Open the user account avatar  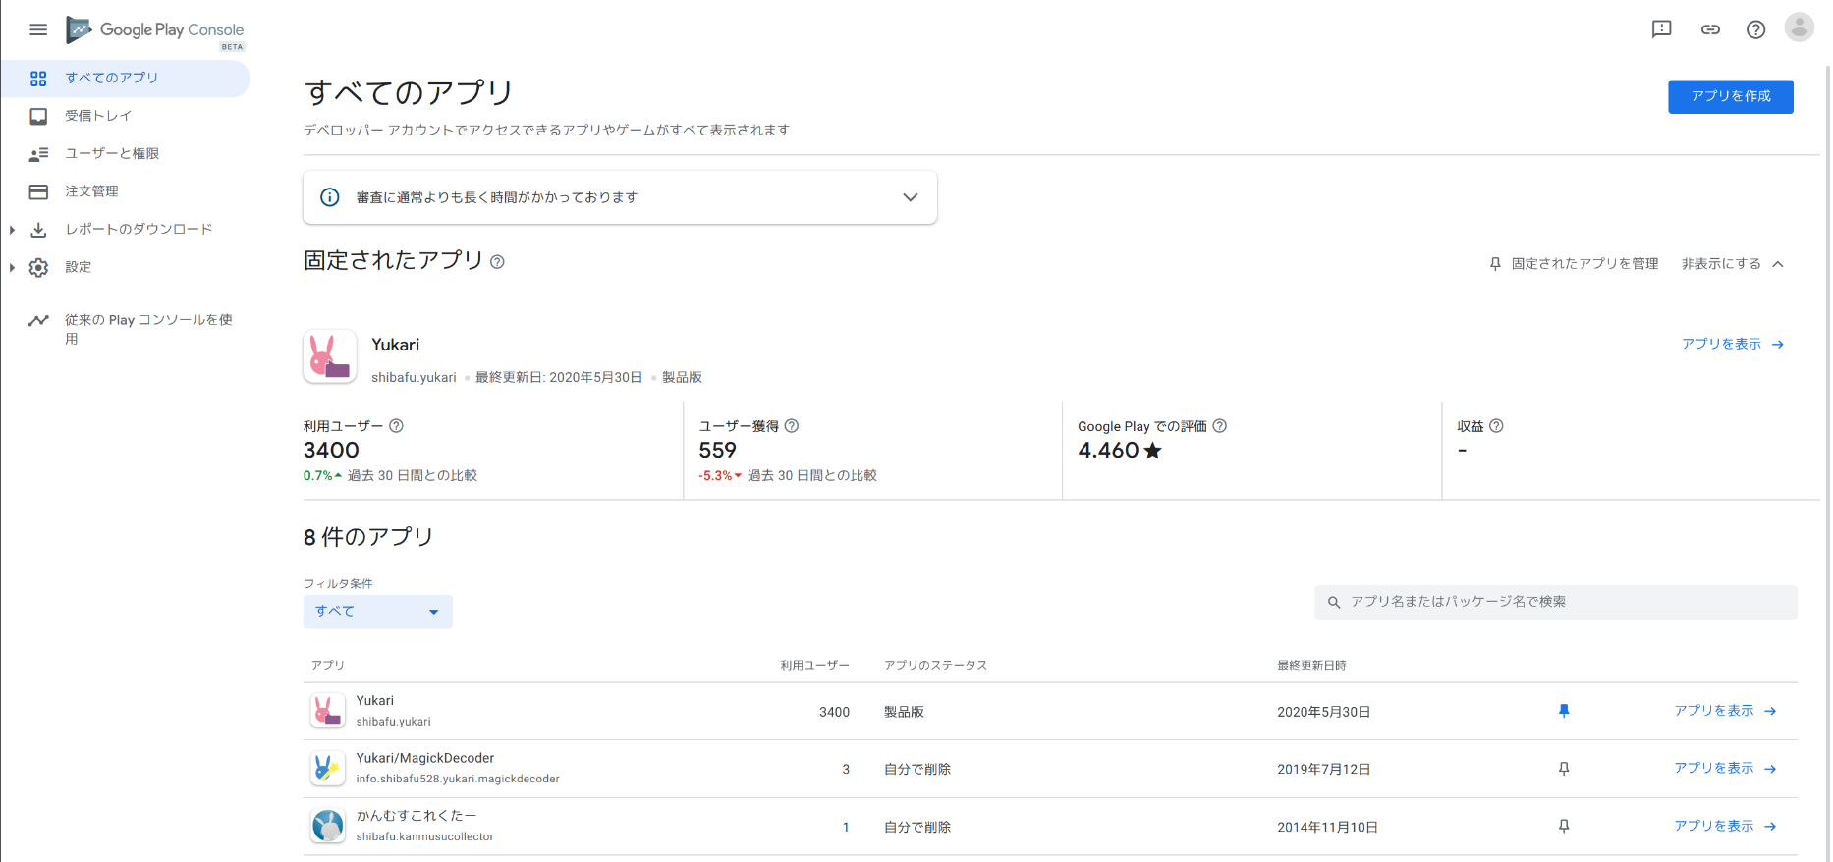pos(1799,28)
